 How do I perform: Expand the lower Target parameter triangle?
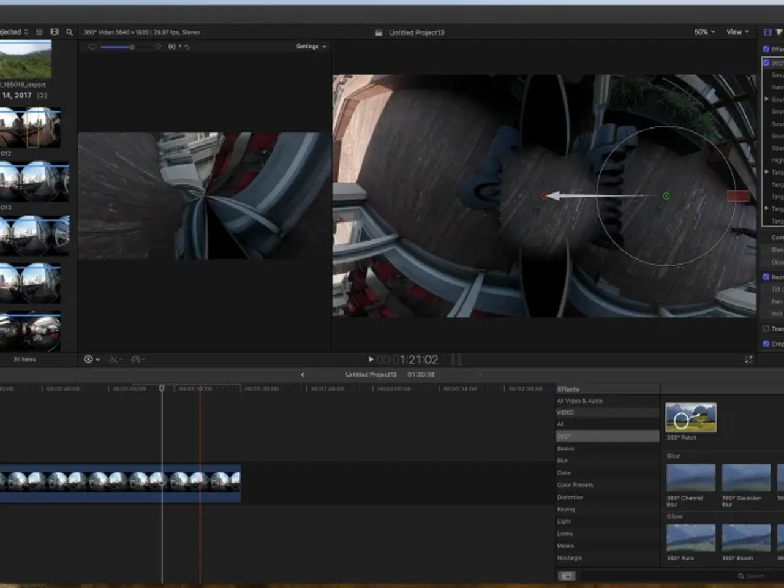(x=766, y=208)
